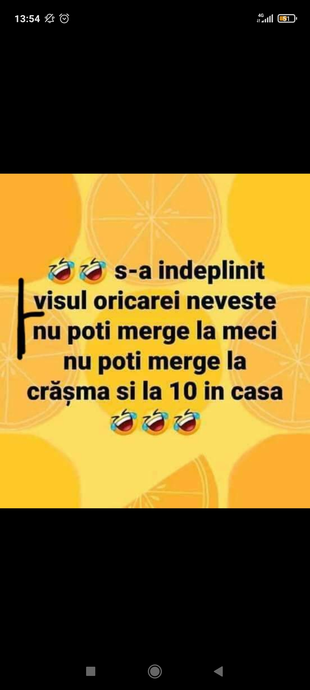Tap the leftmost emoji in the bottom row of three
The height and width of the screenshot is (690, 310).
click(x=124, y=421)
